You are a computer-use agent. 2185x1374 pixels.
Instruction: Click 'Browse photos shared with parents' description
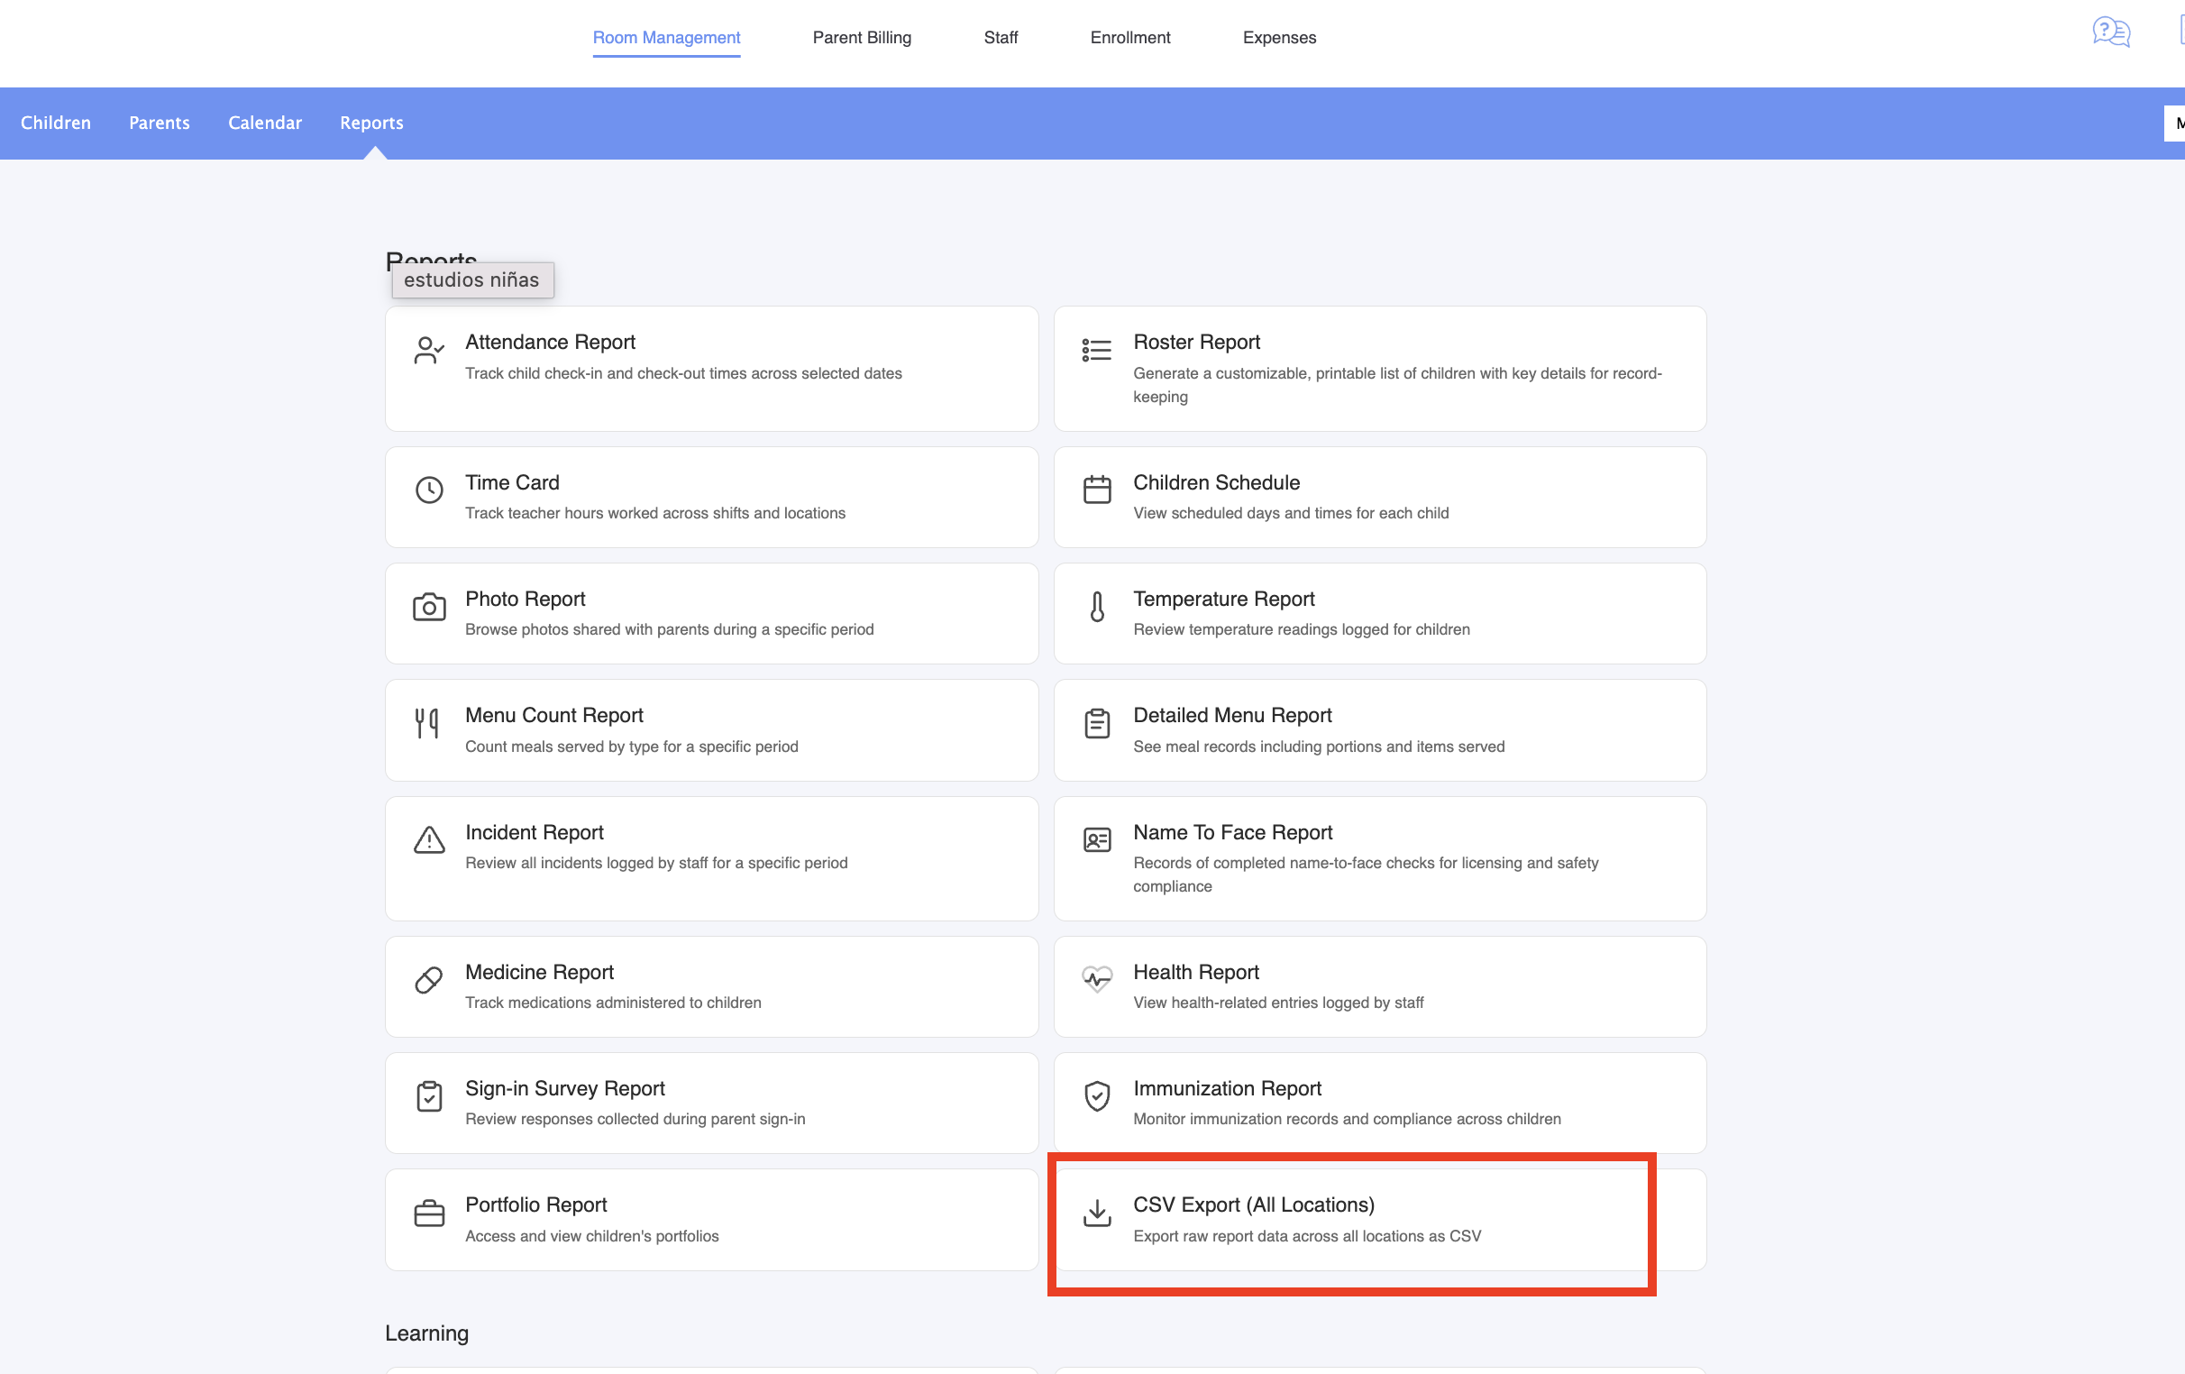coord(669,630)
